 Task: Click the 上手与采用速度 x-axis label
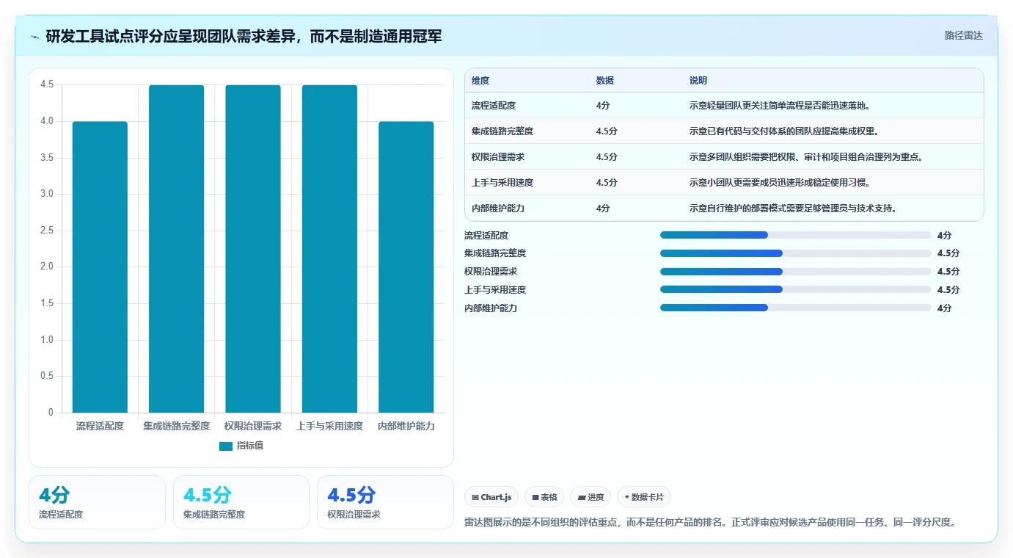pyautogui.click(x=329, y=426)
